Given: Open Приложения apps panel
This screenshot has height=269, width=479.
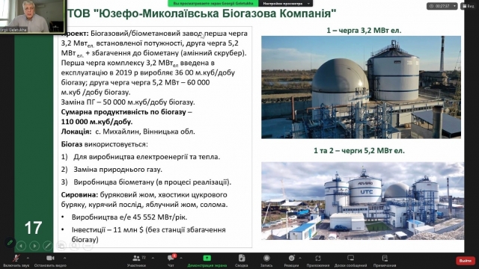Looking at the screenshot, I should tap(318, 261).
